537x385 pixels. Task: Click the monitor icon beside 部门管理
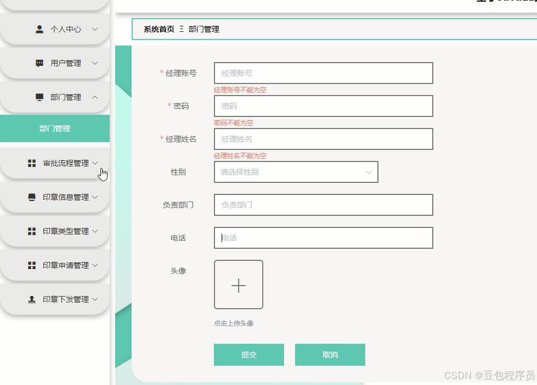point(38,97)
